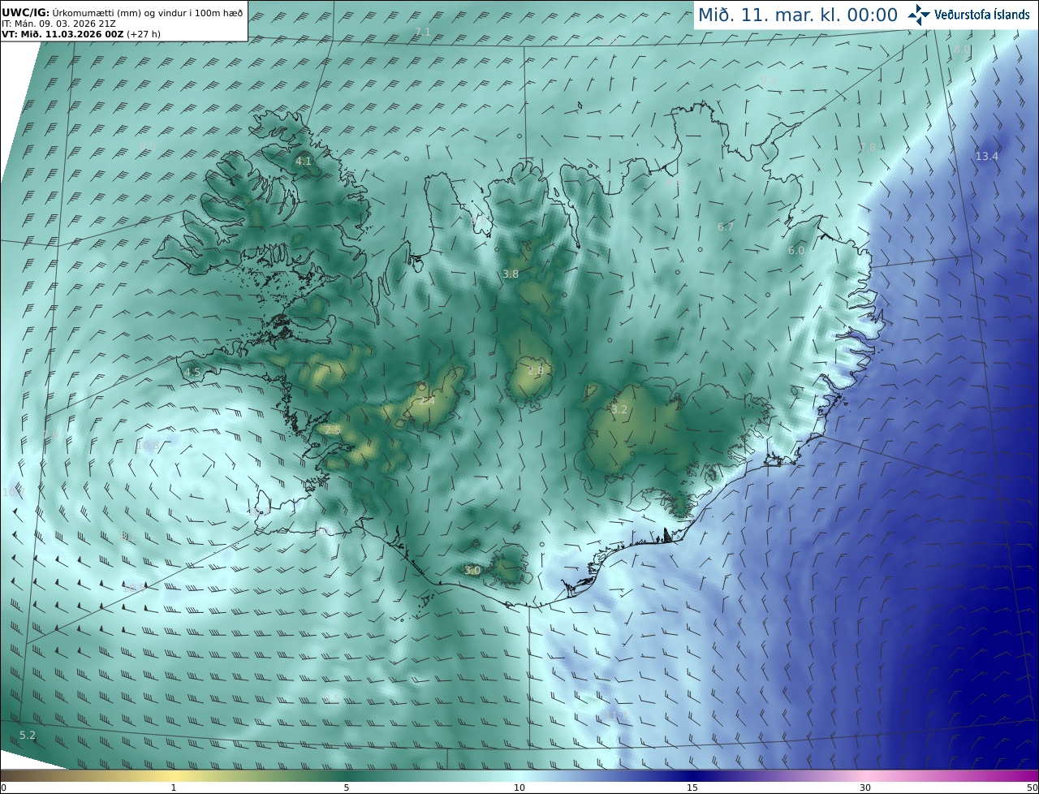Click the 7.8 value off the northeast coast
This screenshot has width=1039, height=794.
[868, 148]
